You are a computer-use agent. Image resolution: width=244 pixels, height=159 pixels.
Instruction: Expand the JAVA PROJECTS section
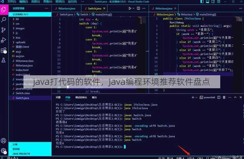[x=30, y=154]
